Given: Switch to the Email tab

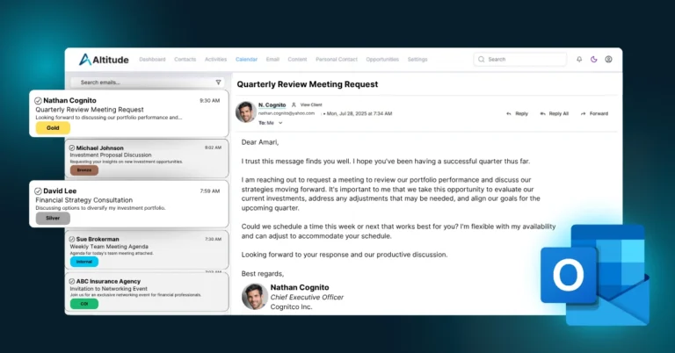Looking at the screenshot, I should coord(272,60).
